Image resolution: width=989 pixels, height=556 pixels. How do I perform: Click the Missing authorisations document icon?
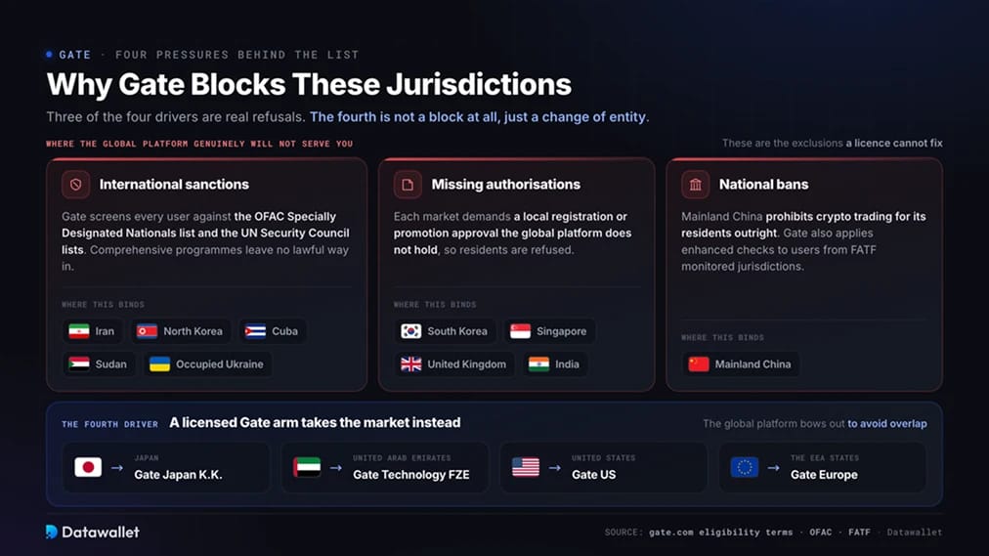pos(408,185)
